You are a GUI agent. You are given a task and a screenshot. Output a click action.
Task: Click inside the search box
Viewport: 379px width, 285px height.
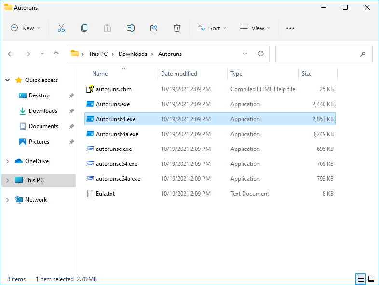pos(324,54)
